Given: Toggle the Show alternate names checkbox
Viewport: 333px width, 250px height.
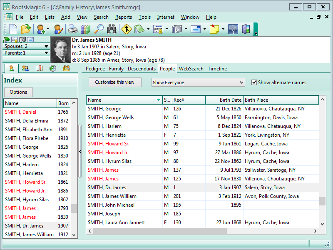Looking at the screenshot, I should (254, 82).
